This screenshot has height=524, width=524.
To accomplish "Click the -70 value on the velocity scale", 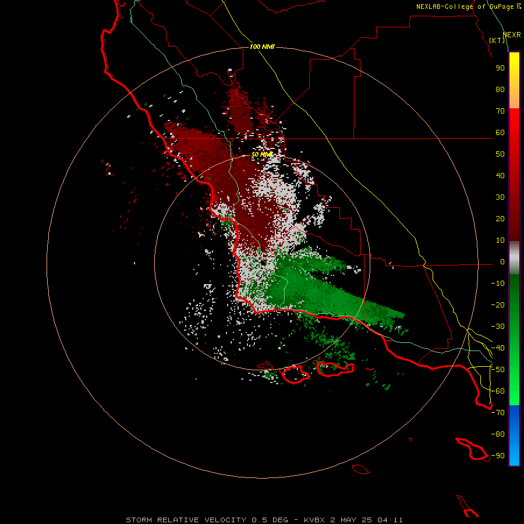I will coord(498,413).
